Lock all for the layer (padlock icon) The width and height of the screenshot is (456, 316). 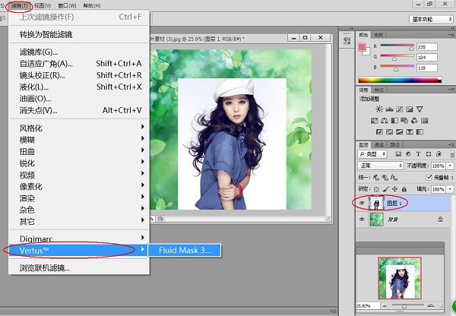[x=404, y=189]
